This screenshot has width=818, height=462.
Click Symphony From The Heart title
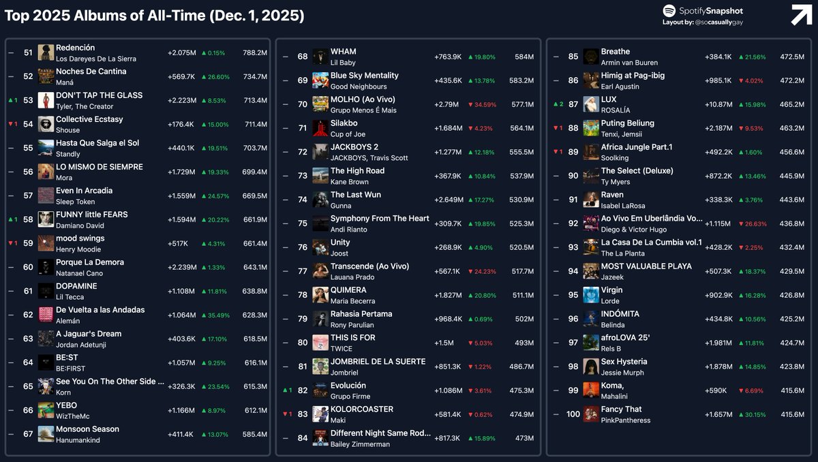coord(380,219)
